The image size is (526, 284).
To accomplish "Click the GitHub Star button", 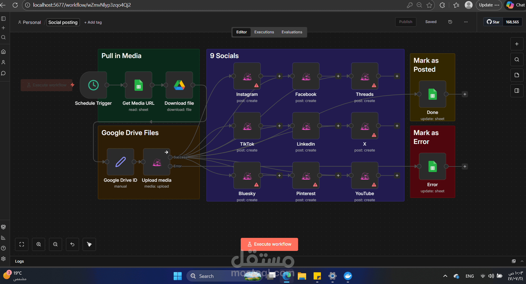I will [493, 22].
